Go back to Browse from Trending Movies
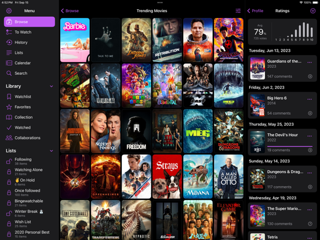 tap(70, 11)
